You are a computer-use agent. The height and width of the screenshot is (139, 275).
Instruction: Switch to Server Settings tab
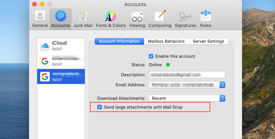click(209, 41)
